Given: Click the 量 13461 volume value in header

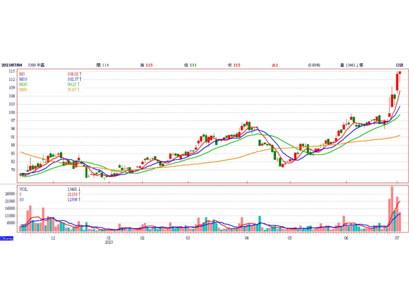Looking at the screenshot, I should [x=352, y=65].
